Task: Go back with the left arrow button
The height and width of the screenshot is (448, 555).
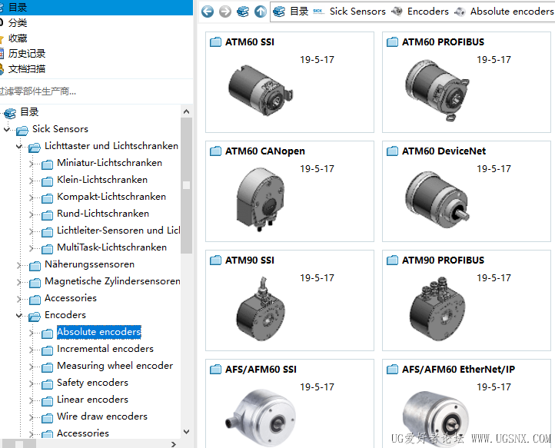Action: point(208,12)
